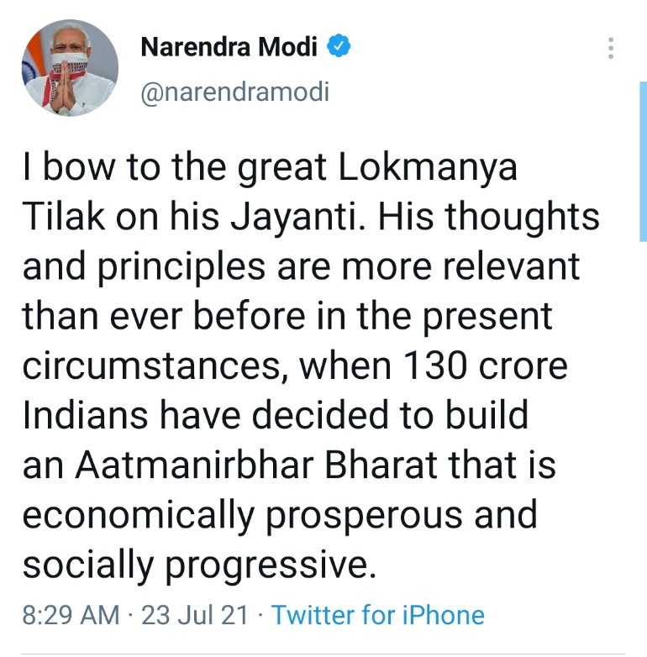Screen dimensions: 647x657
Task: Open the @narendramodi handle link
Action: (234, 92)
